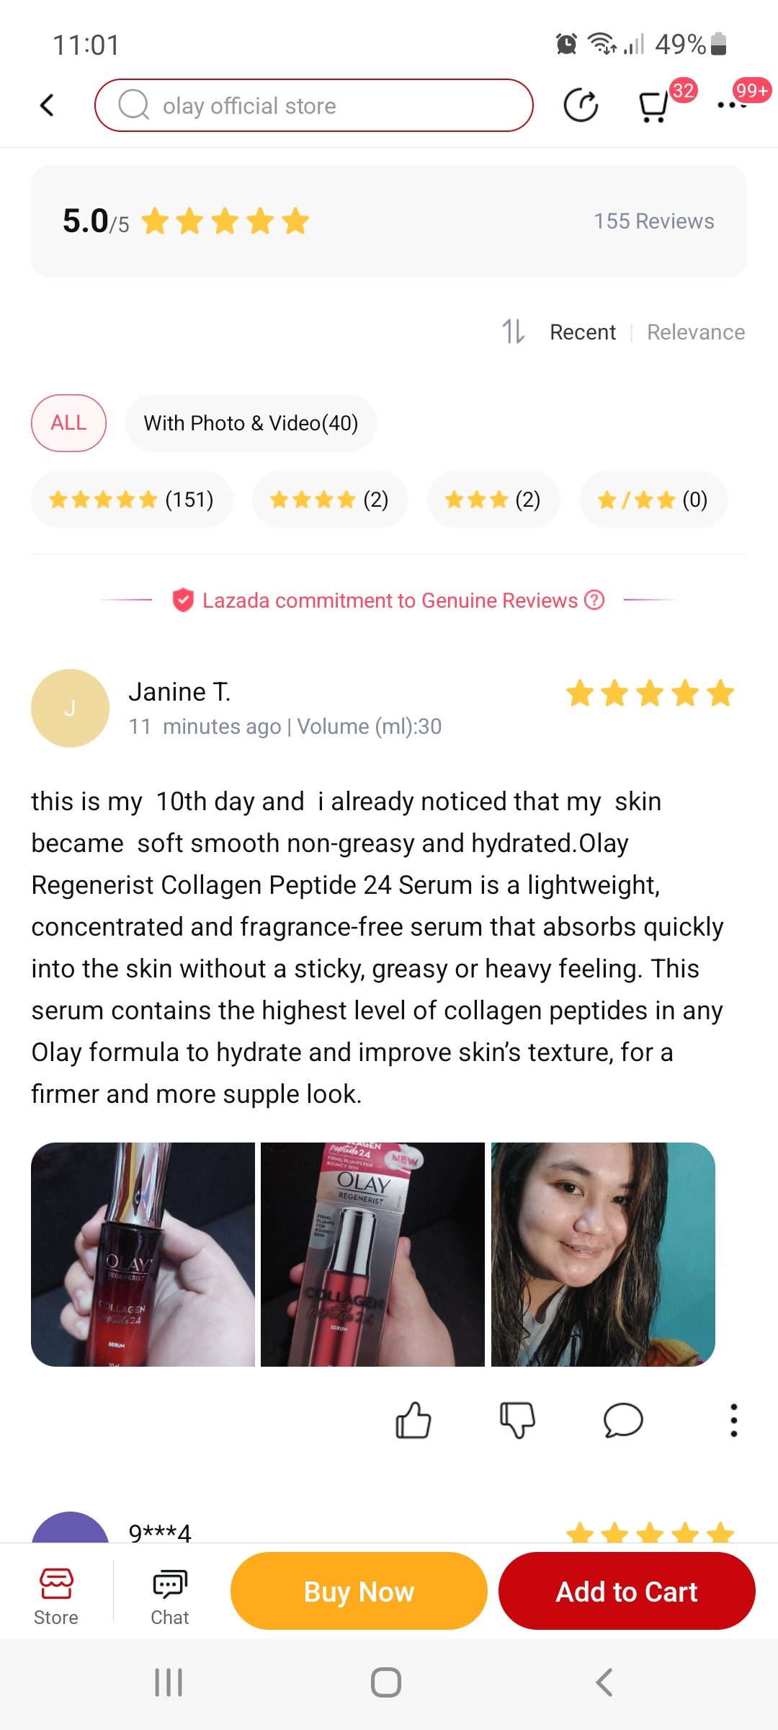Filter reviews With Photo & Video(40)
The width and height of the screenshot is (778, 1730).
click(251, 423)
